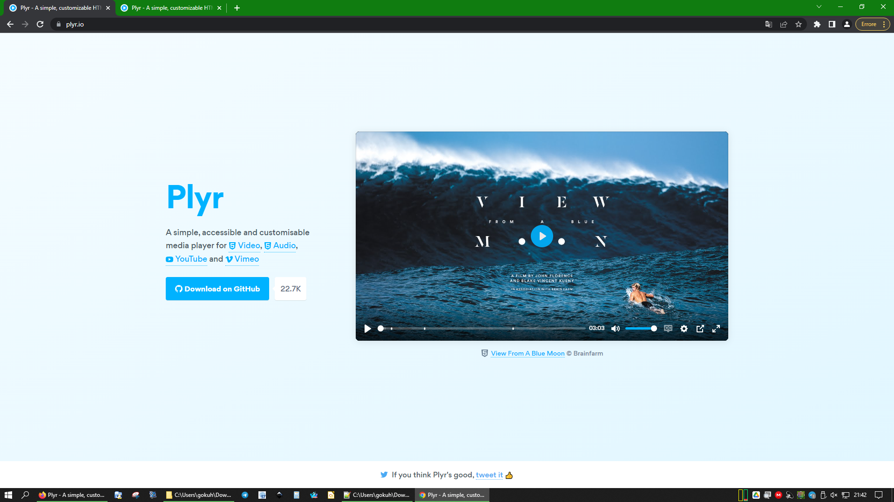Enter fullscreen with the expand icon
The width and height of the screenshot is (894, 502).
(x=716, y=329)
